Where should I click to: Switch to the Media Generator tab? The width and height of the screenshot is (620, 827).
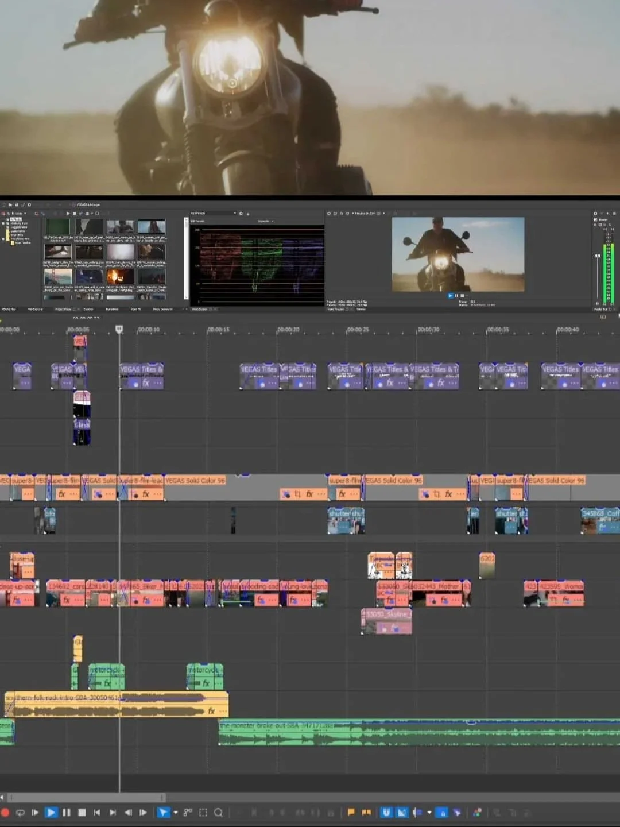[x=162, y=309]
